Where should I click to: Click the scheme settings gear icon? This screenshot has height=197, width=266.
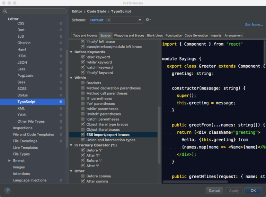(x=148, y=20)
